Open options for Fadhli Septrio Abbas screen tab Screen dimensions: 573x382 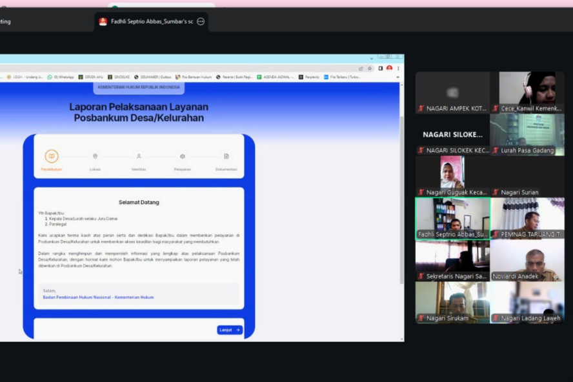201,21
